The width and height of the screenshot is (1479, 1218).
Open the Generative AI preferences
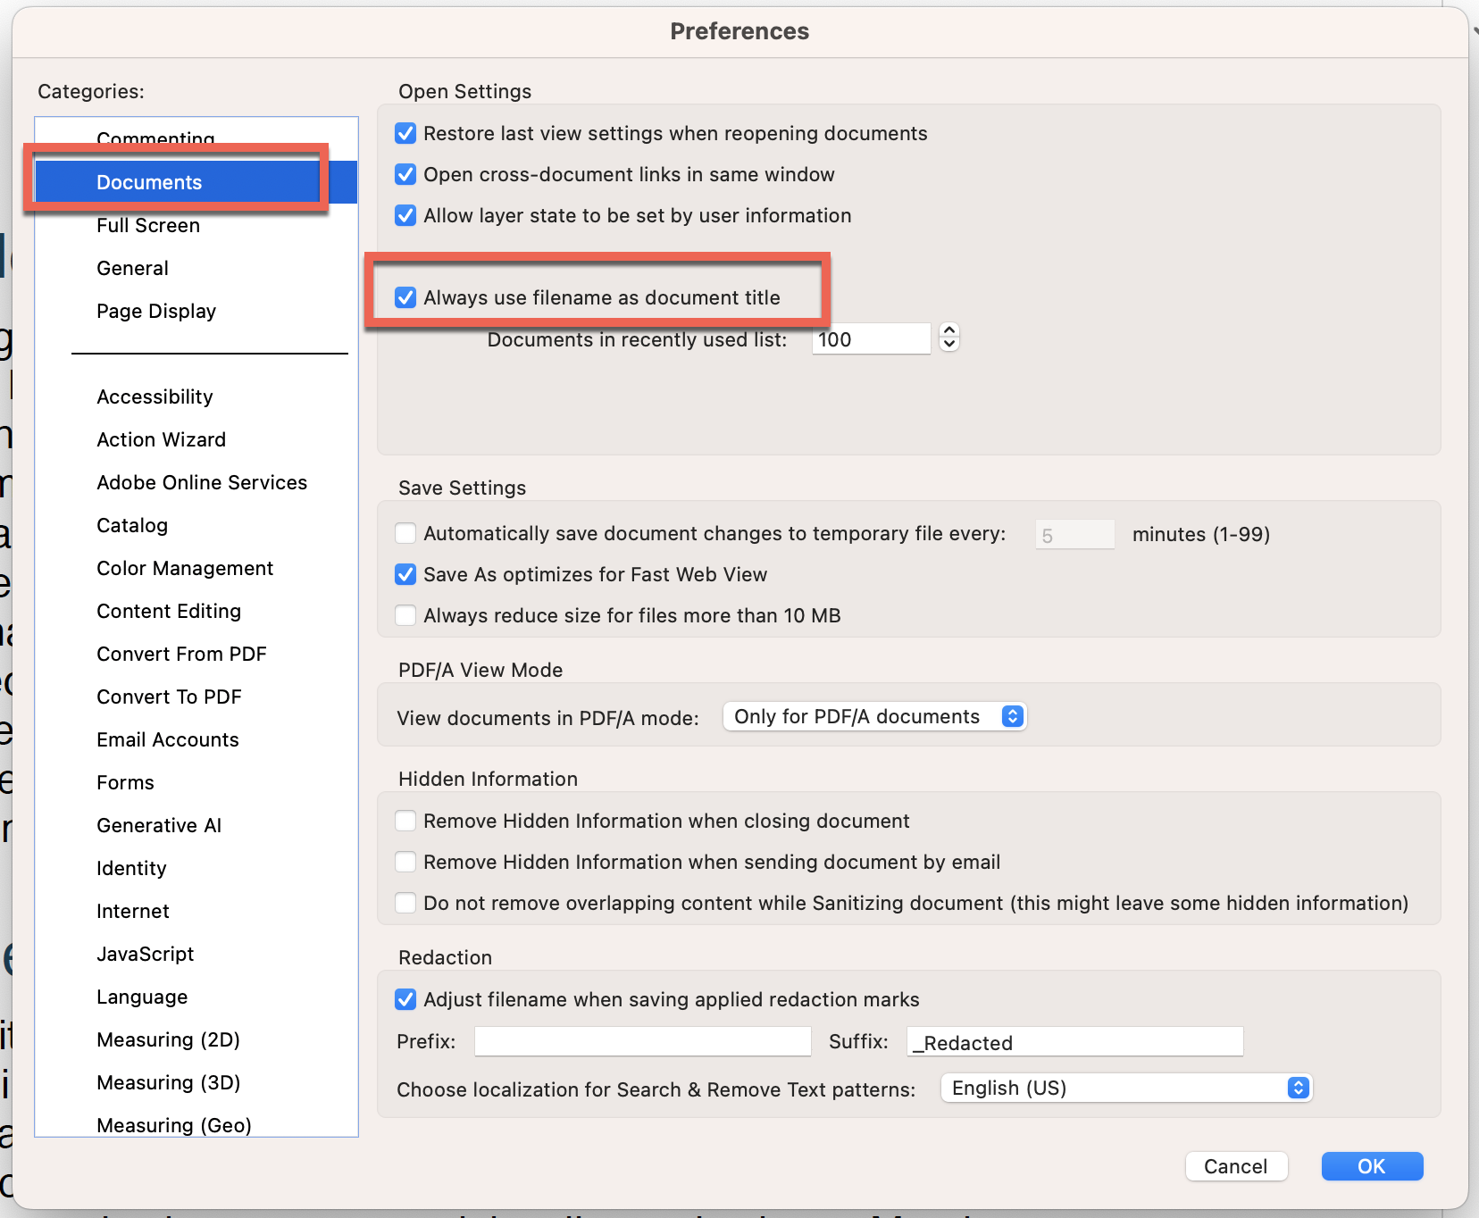tap(159, 825)
